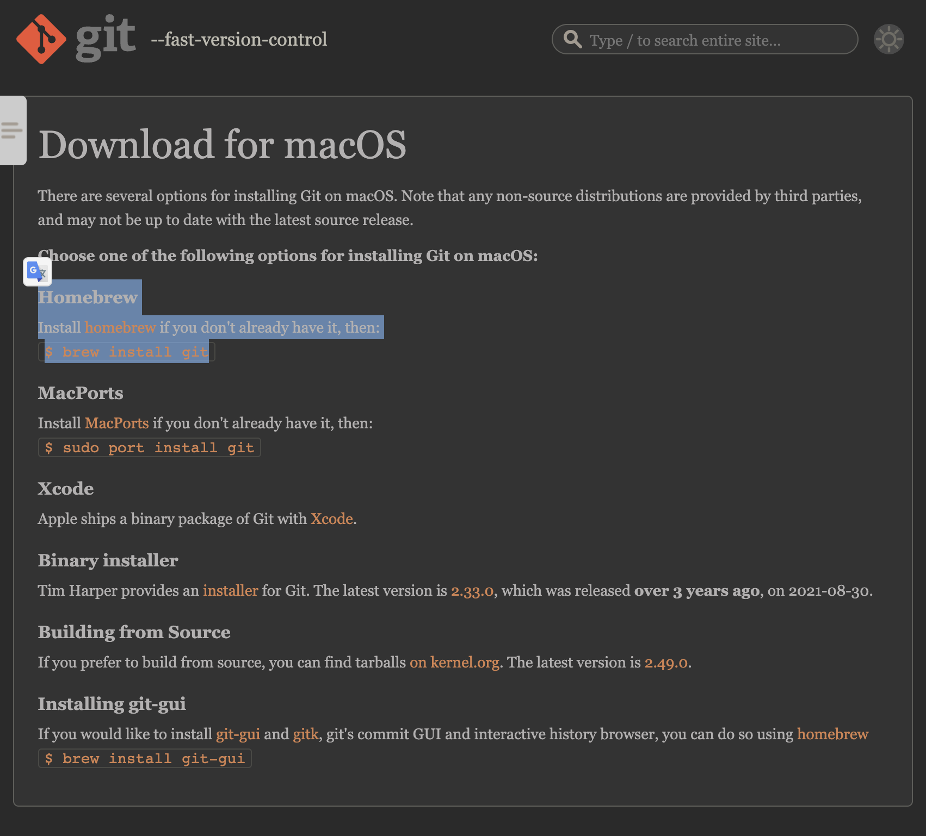The height and width of the screenshot is (836, 926).
Task: Click the Google Translate popup icon
Action: point(38,271)
